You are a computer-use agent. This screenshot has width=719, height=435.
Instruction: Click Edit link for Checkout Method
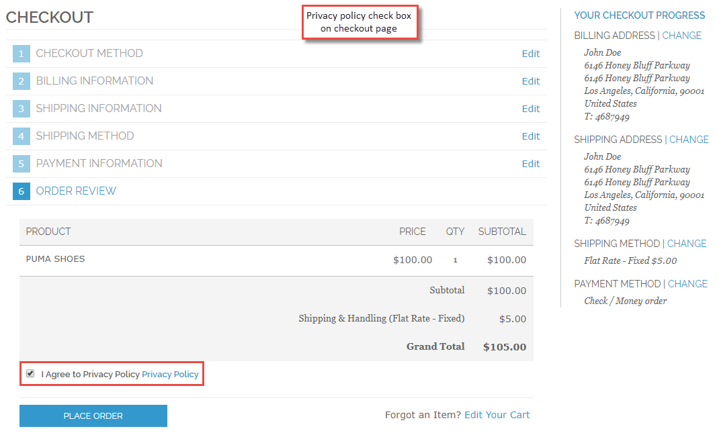click(531, 54)
